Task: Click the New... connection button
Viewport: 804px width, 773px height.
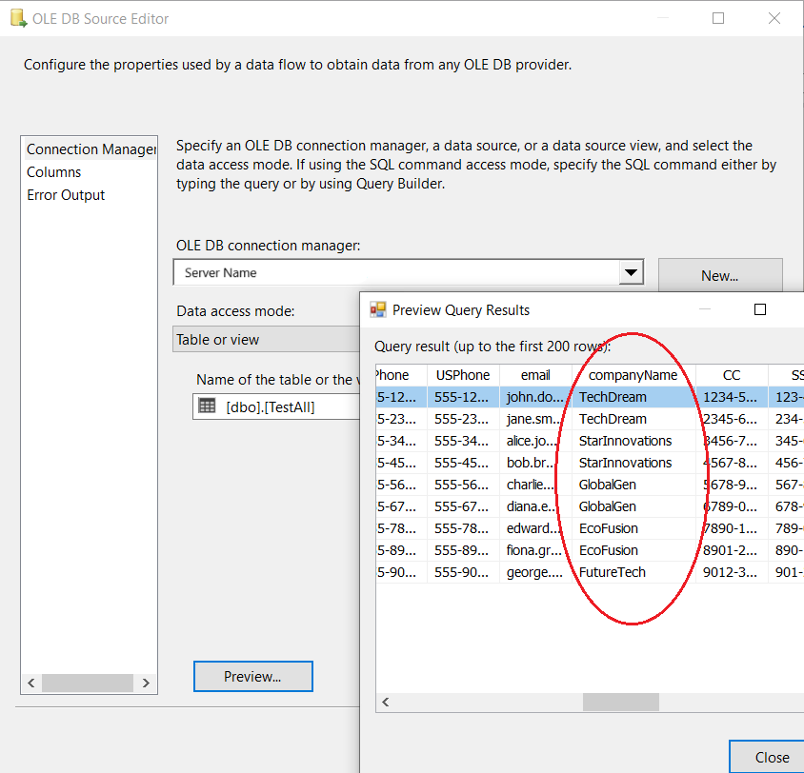Action: point(719,276)
